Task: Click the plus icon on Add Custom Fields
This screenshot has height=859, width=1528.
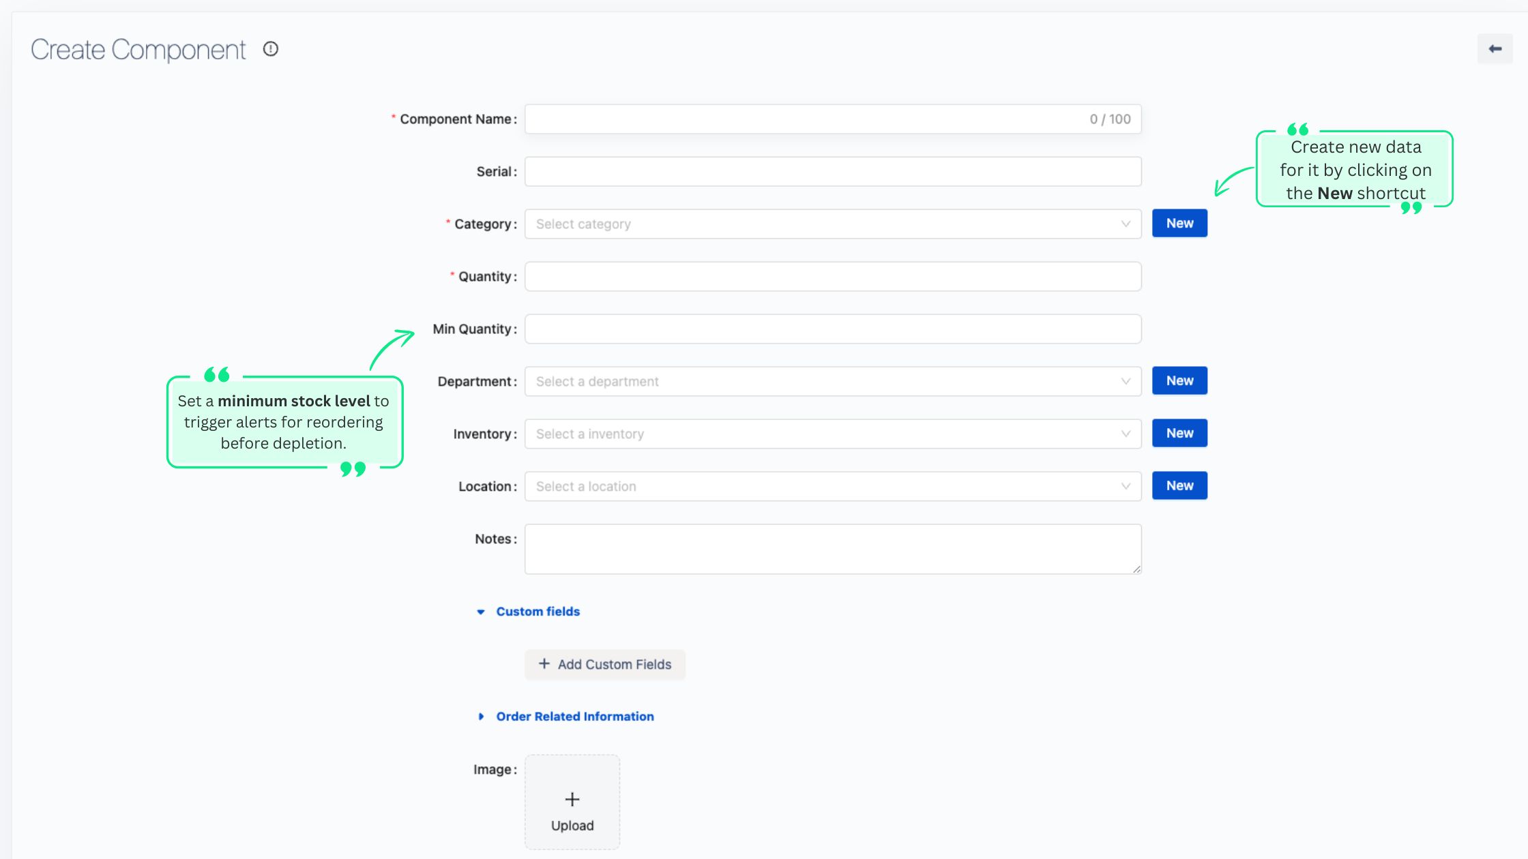Action: point(544,663)
